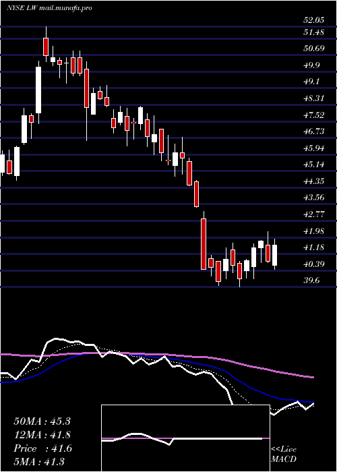
Task: Click the 50MA : 45.3 reading
Action: pos(42,421)
